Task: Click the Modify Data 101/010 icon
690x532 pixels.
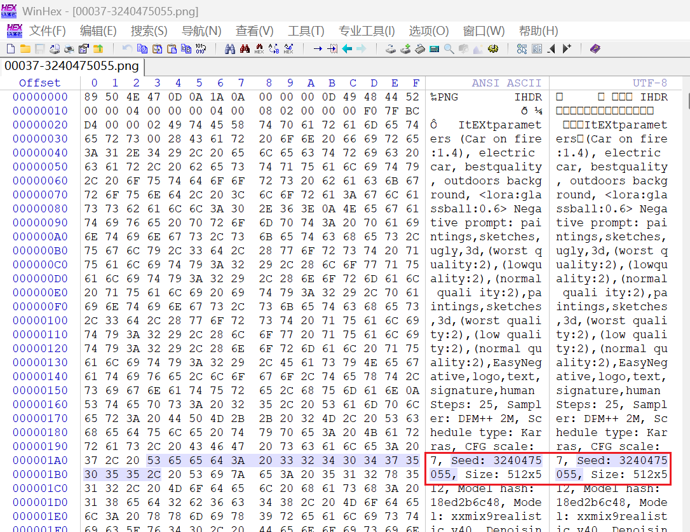Action: (201, 49)
